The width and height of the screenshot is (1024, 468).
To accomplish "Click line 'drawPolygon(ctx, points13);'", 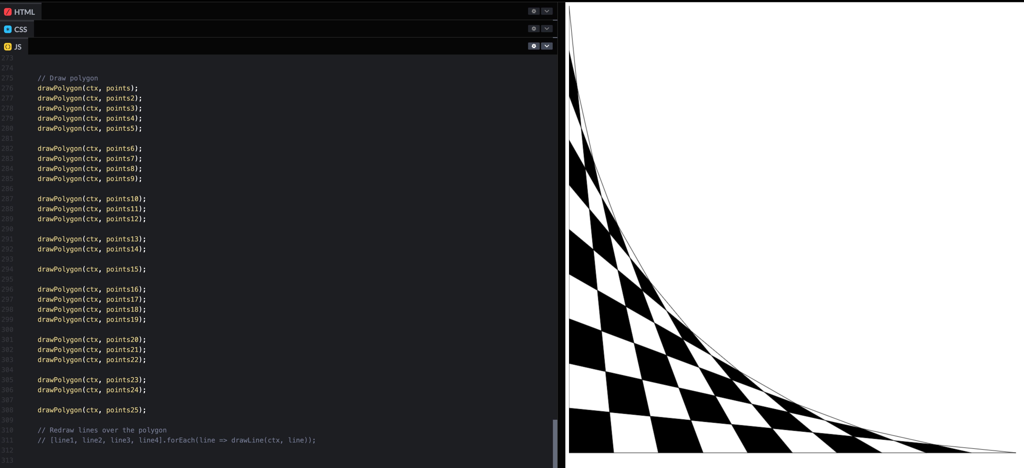I will (92, 239).
